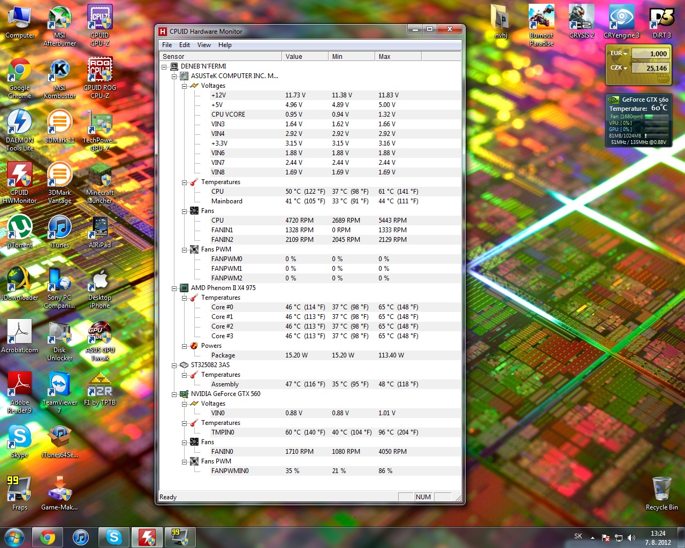Open the File menu
Screen dimensions: 685x548
pyautogui.click(x=167, y=45)
